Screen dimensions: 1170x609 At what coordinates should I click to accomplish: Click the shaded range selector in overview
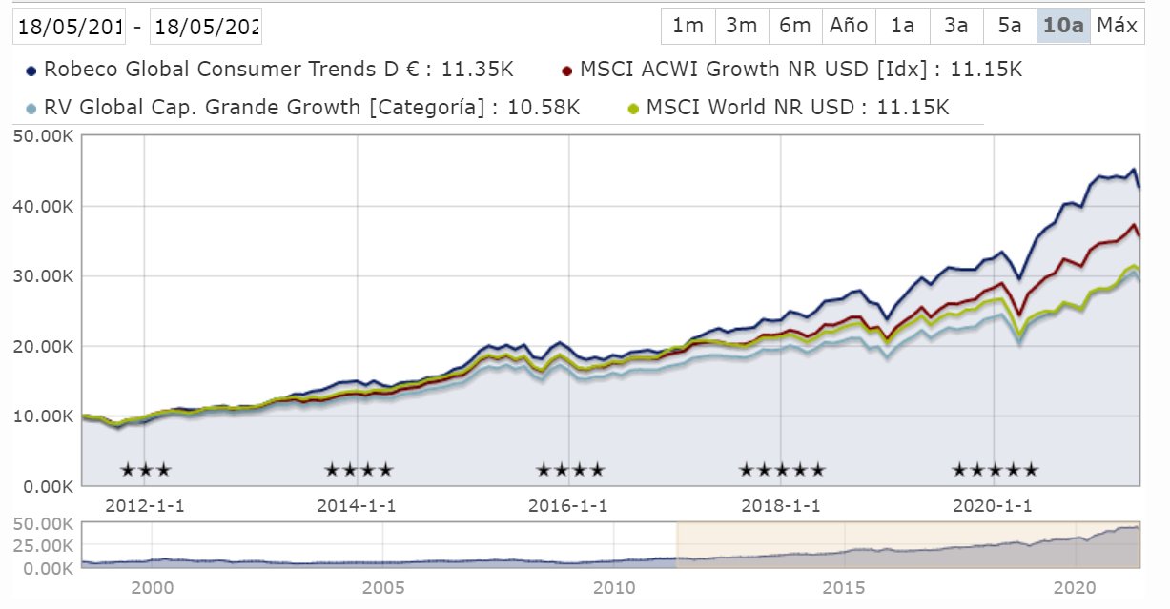(908, 545)
